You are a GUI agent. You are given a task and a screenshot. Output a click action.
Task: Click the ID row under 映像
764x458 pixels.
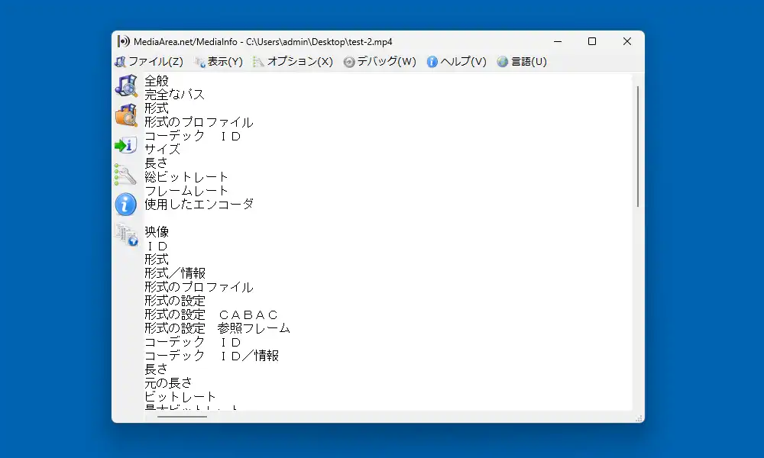click(157, 246)
